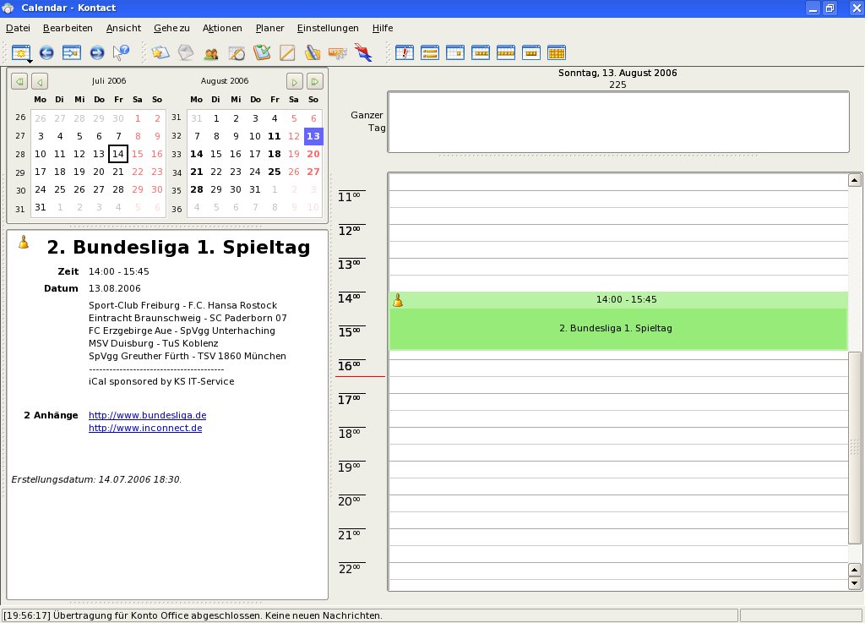Switch to the List view icon
865x623 pixels.
(x=430, y=53)
